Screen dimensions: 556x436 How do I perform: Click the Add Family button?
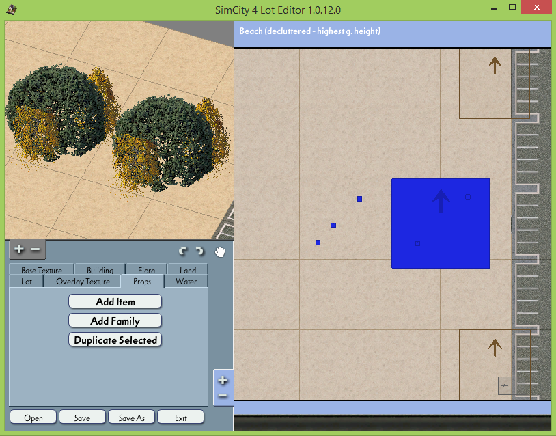coord(115,321)
